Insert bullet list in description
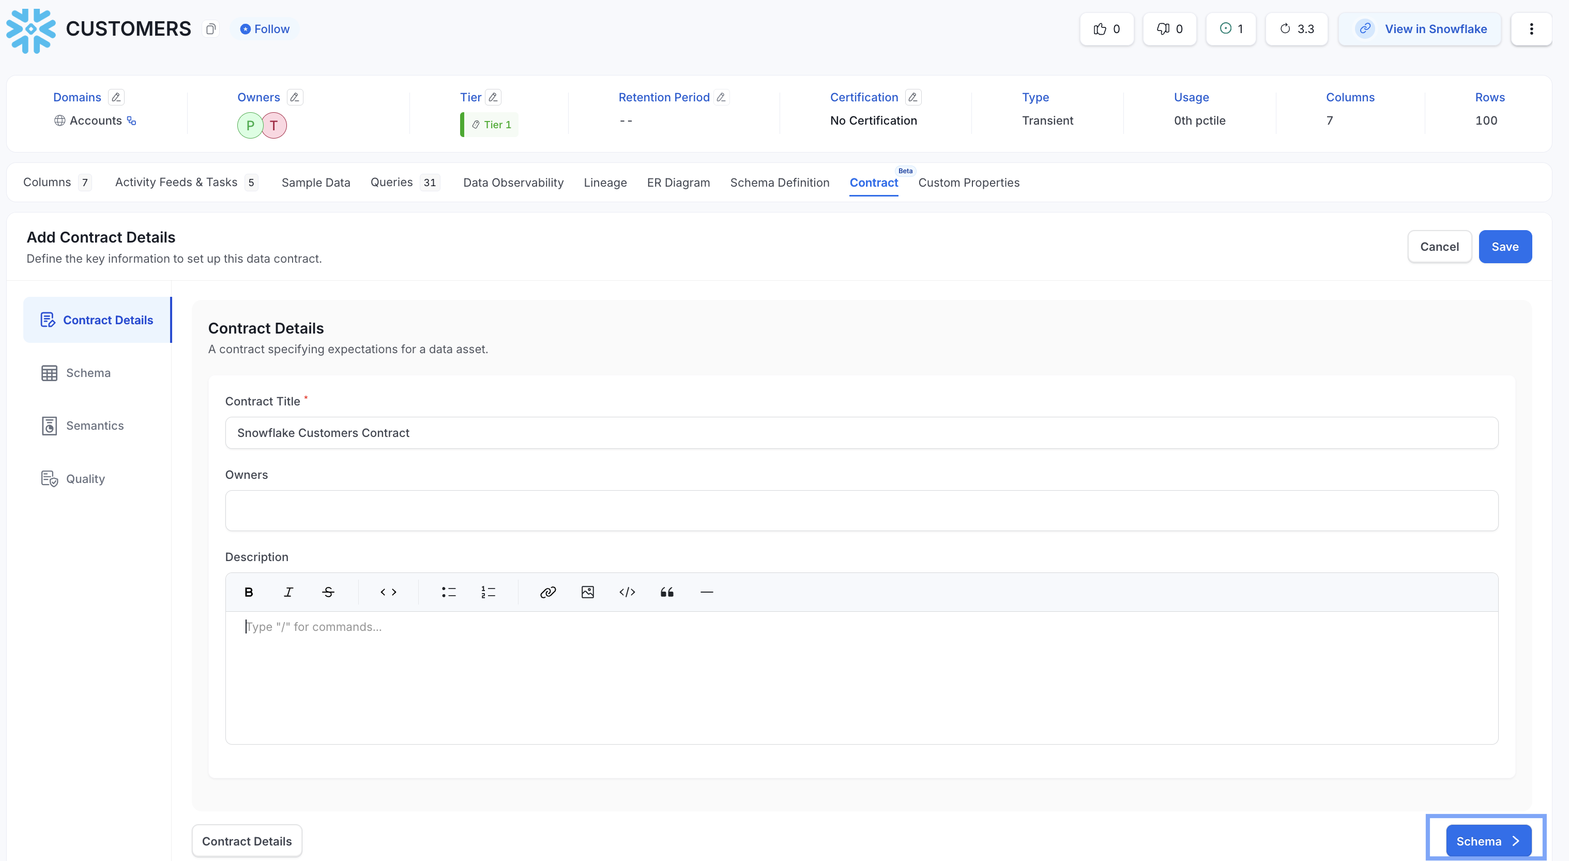Image resolution: width=1569 pixels, height=861 pixels. point(449,592)
